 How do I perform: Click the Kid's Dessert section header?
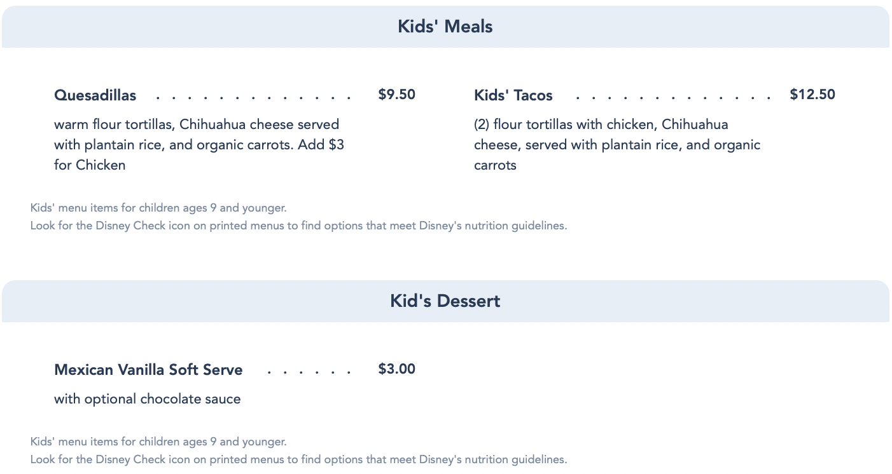[x=445, y=301]
